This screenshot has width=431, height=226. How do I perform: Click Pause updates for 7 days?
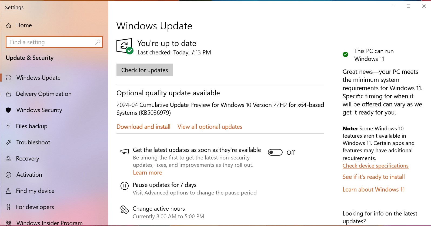(x=164, y=185)
